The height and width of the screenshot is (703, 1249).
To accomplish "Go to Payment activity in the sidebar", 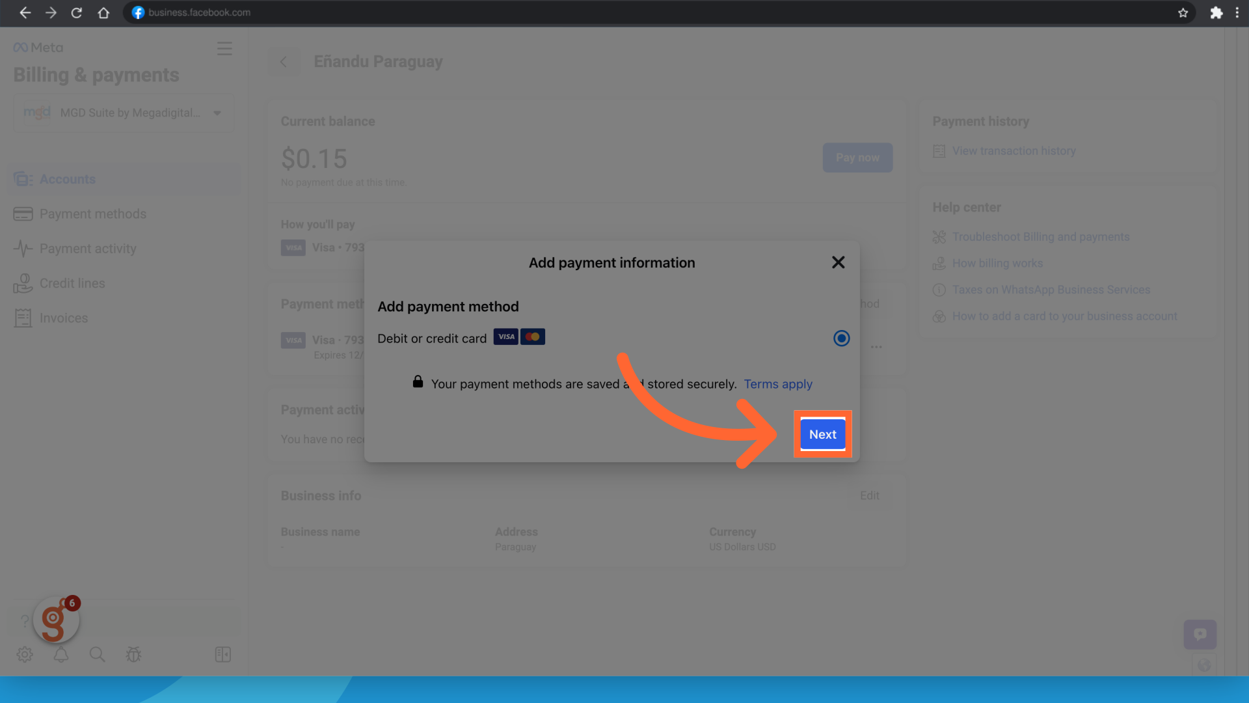I will [x=88, y=249].
